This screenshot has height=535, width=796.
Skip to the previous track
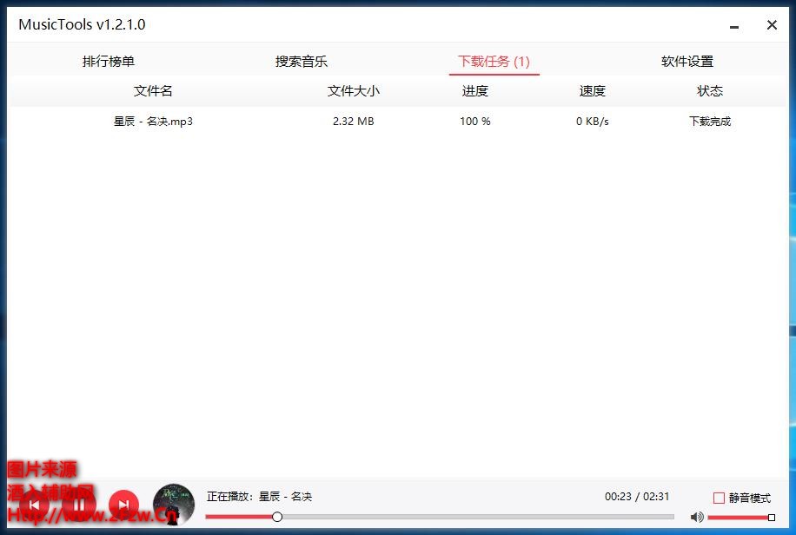(x=35, y=505)
